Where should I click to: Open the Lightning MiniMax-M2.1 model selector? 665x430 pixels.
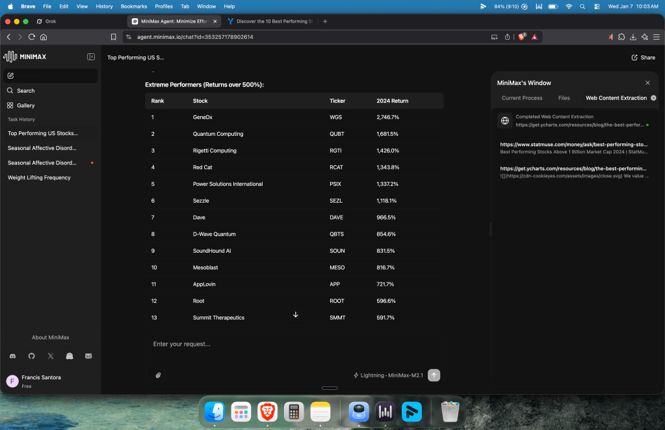pos(388,375)
